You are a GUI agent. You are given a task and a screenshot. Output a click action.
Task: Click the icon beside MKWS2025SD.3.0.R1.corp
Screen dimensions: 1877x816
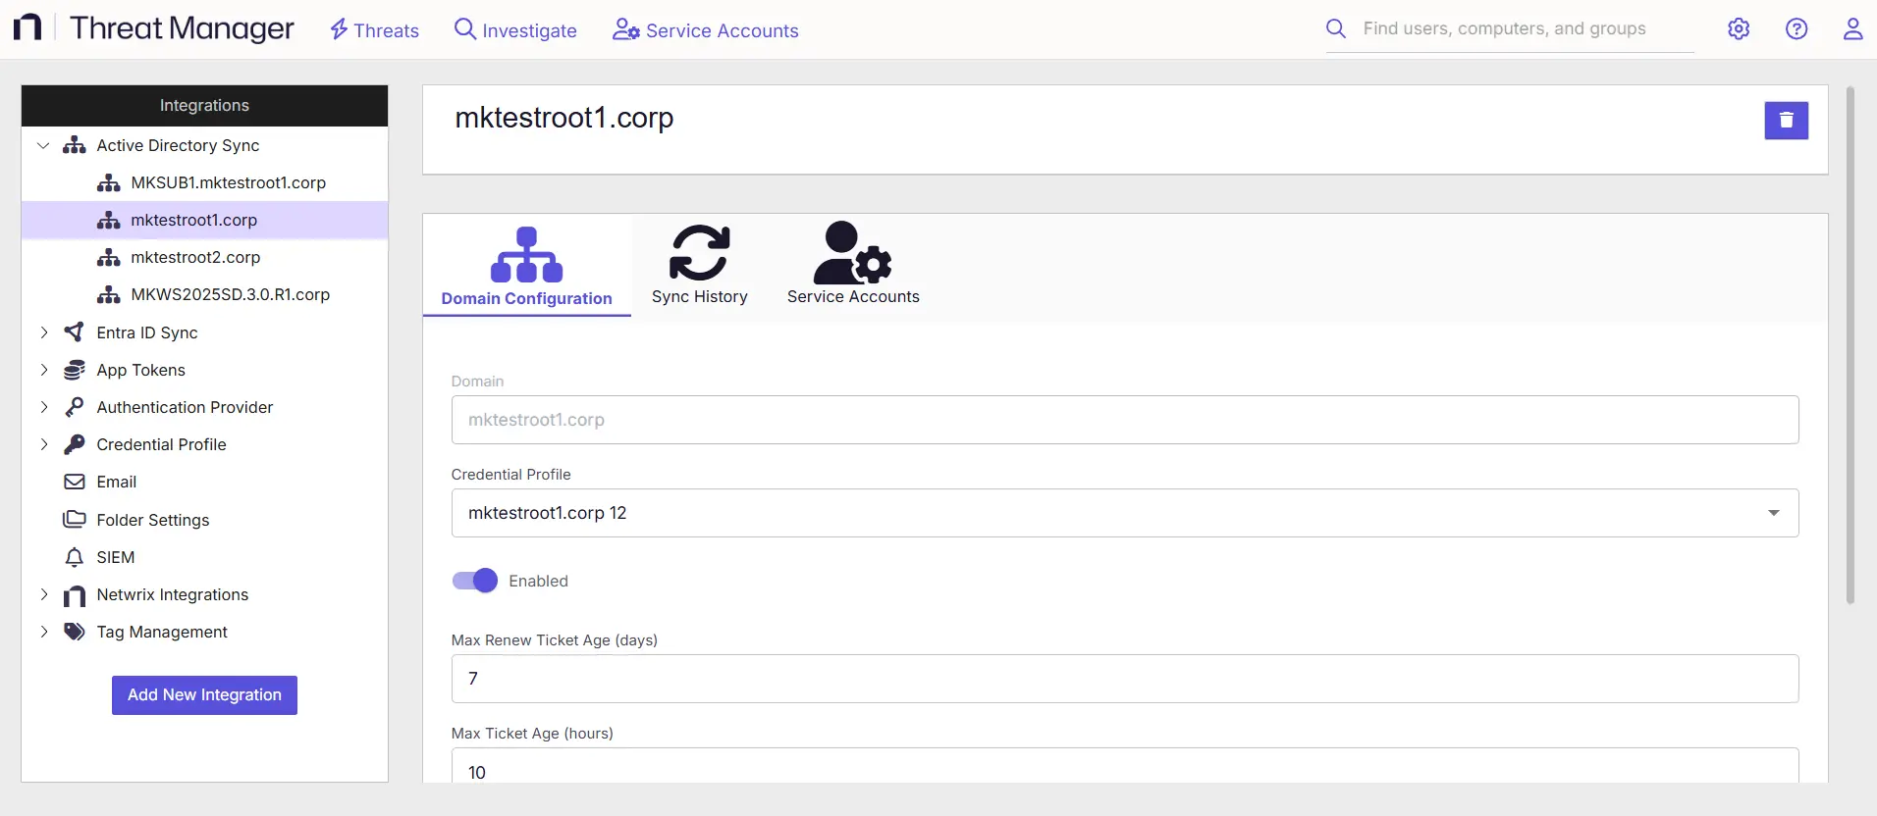coord(109,294)
